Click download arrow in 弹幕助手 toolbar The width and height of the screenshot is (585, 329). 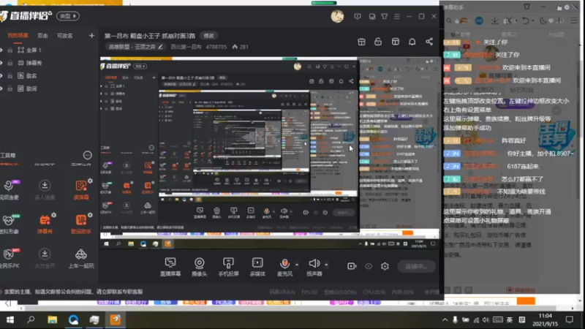click(495, 21)
